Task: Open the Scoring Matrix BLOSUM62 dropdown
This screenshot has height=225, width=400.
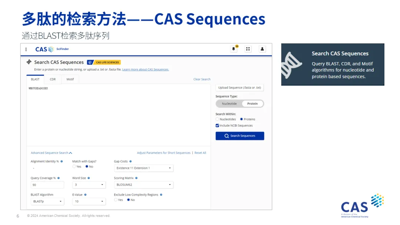Action: [144, 185]
